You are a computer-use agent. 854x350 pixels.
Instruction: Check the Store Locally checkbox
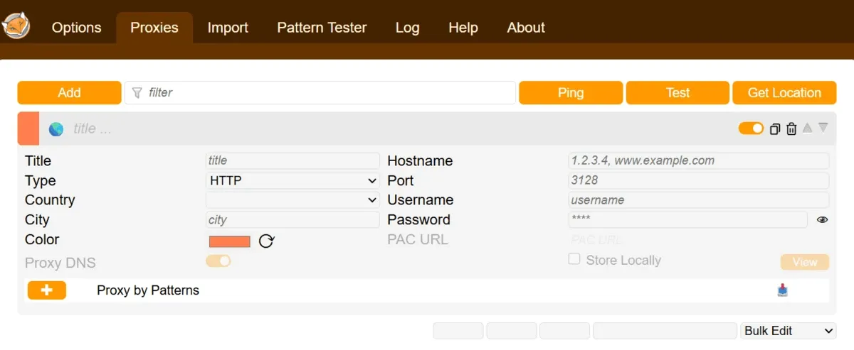[x=574, y=259]
